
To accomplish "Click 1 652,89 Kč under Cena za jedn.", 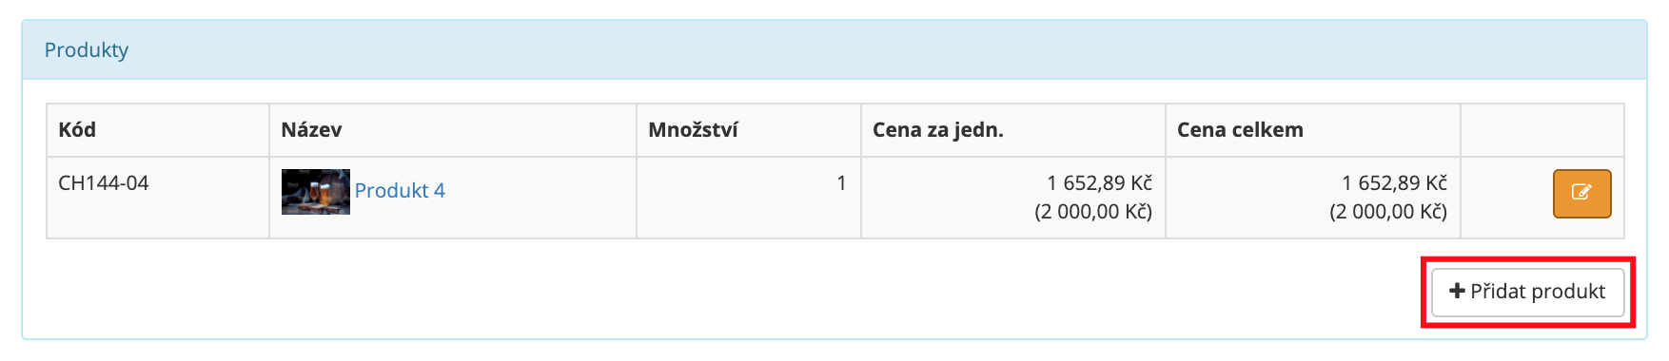I will (x=1099, y=182).
